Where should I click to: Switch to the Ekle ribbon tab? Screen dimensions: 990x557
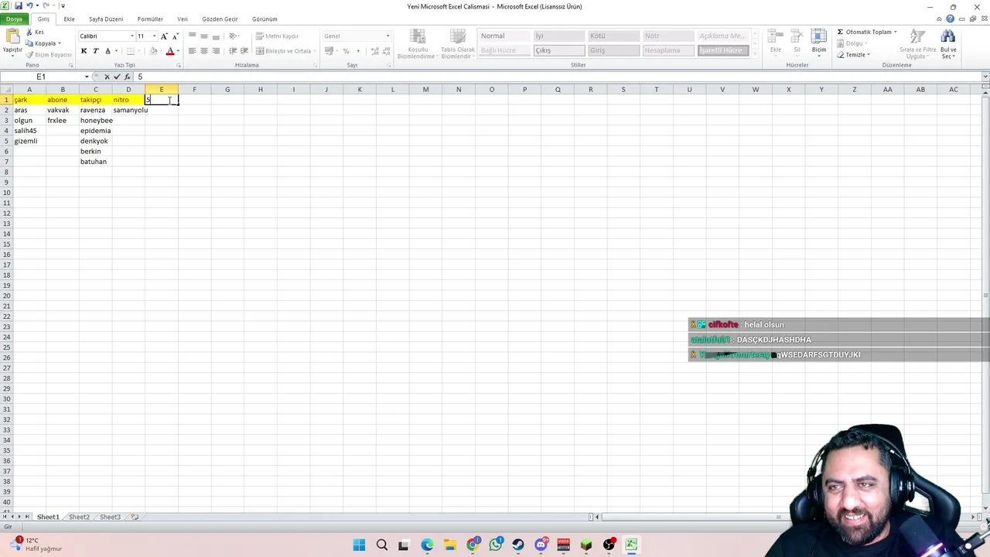[x=69, y=19]
